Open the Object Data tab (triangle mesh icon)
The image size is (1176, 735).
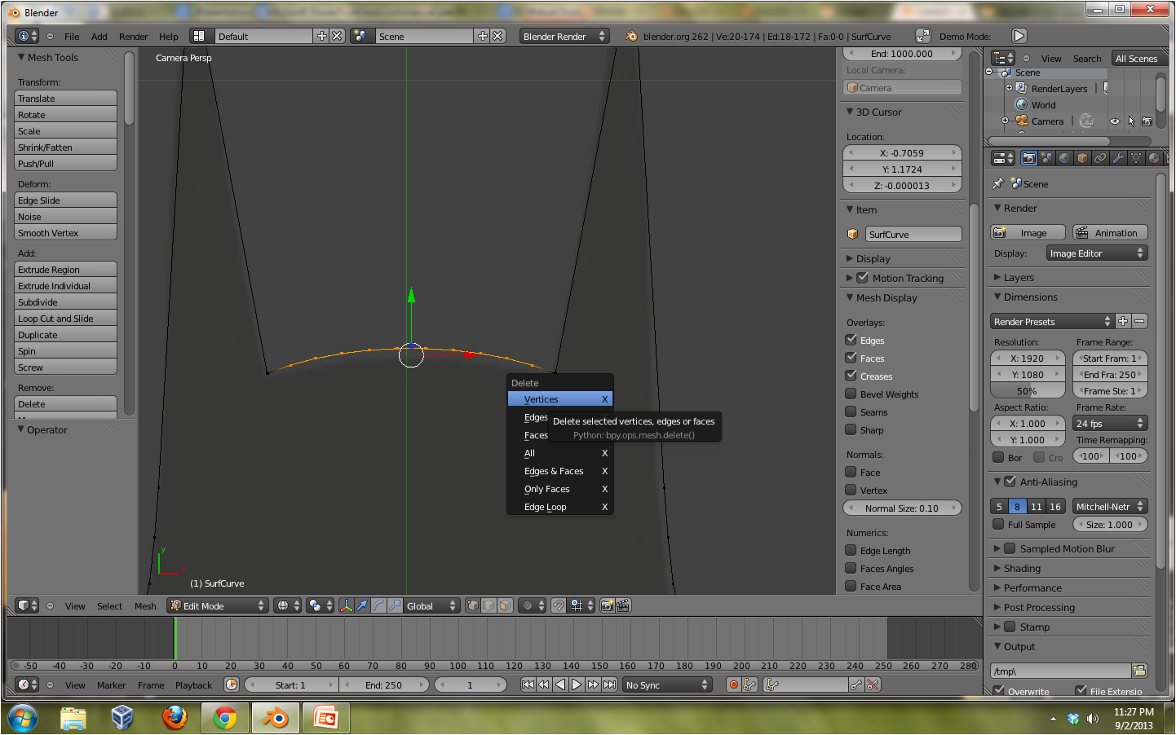(x=1136, y=158)
